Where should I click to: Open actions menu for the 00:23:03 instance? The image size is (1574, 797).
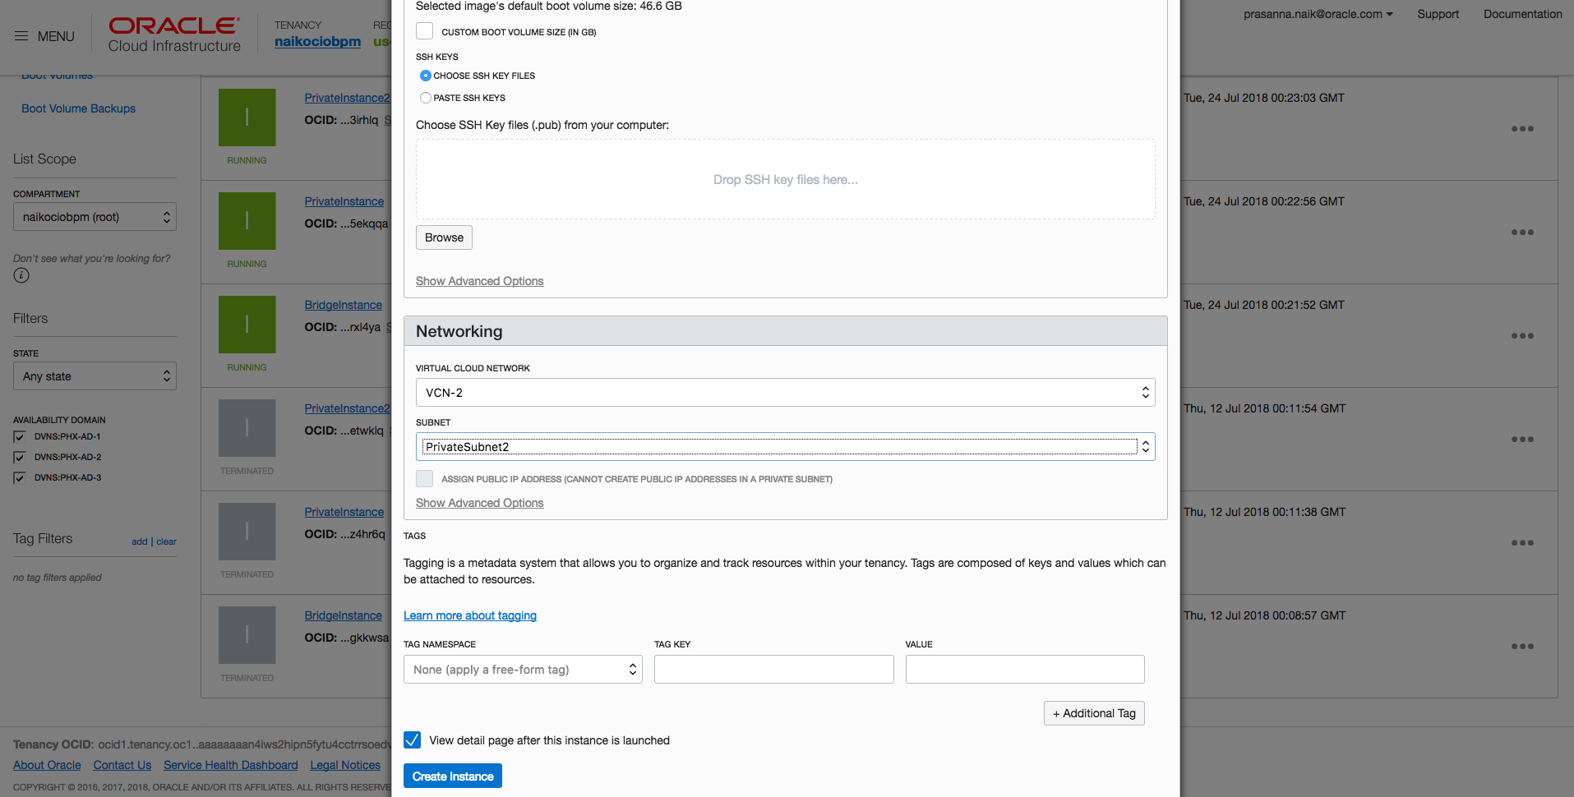[x=1521, y=129]
